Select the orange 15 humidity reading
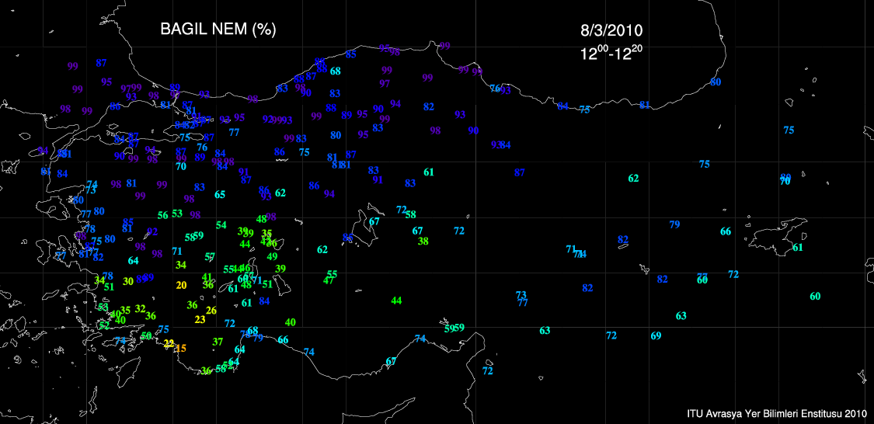 pos(181,349)
